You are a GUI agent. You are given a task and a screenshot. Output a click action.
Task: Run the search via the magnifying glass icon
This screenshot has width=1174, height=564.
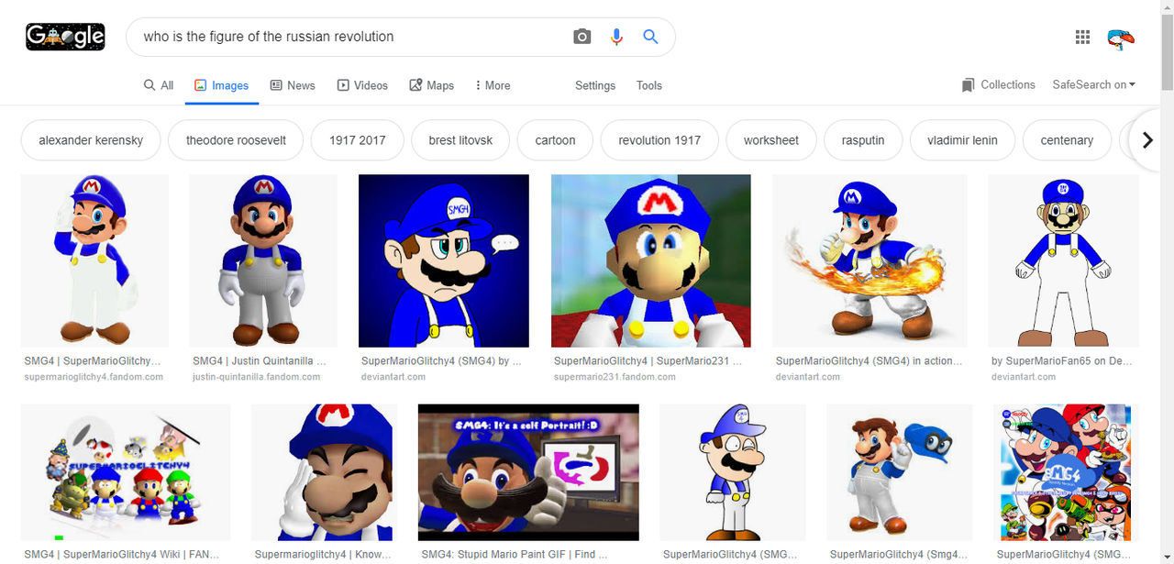tap(650, 36)
